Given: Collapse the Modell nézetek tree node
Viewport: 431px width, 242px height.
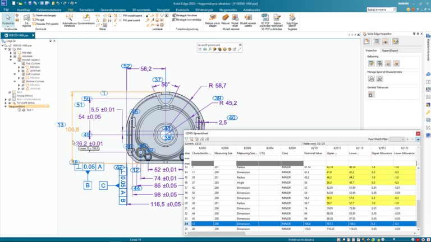Looking at the screenshot, I should (10, 60).
